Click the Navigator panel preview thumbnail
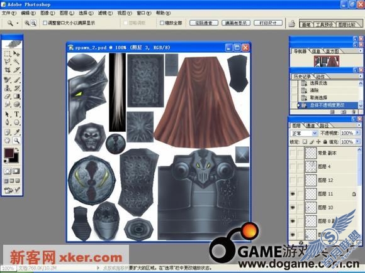This screenshot has width=365, height=273. [x=326, y=62]
